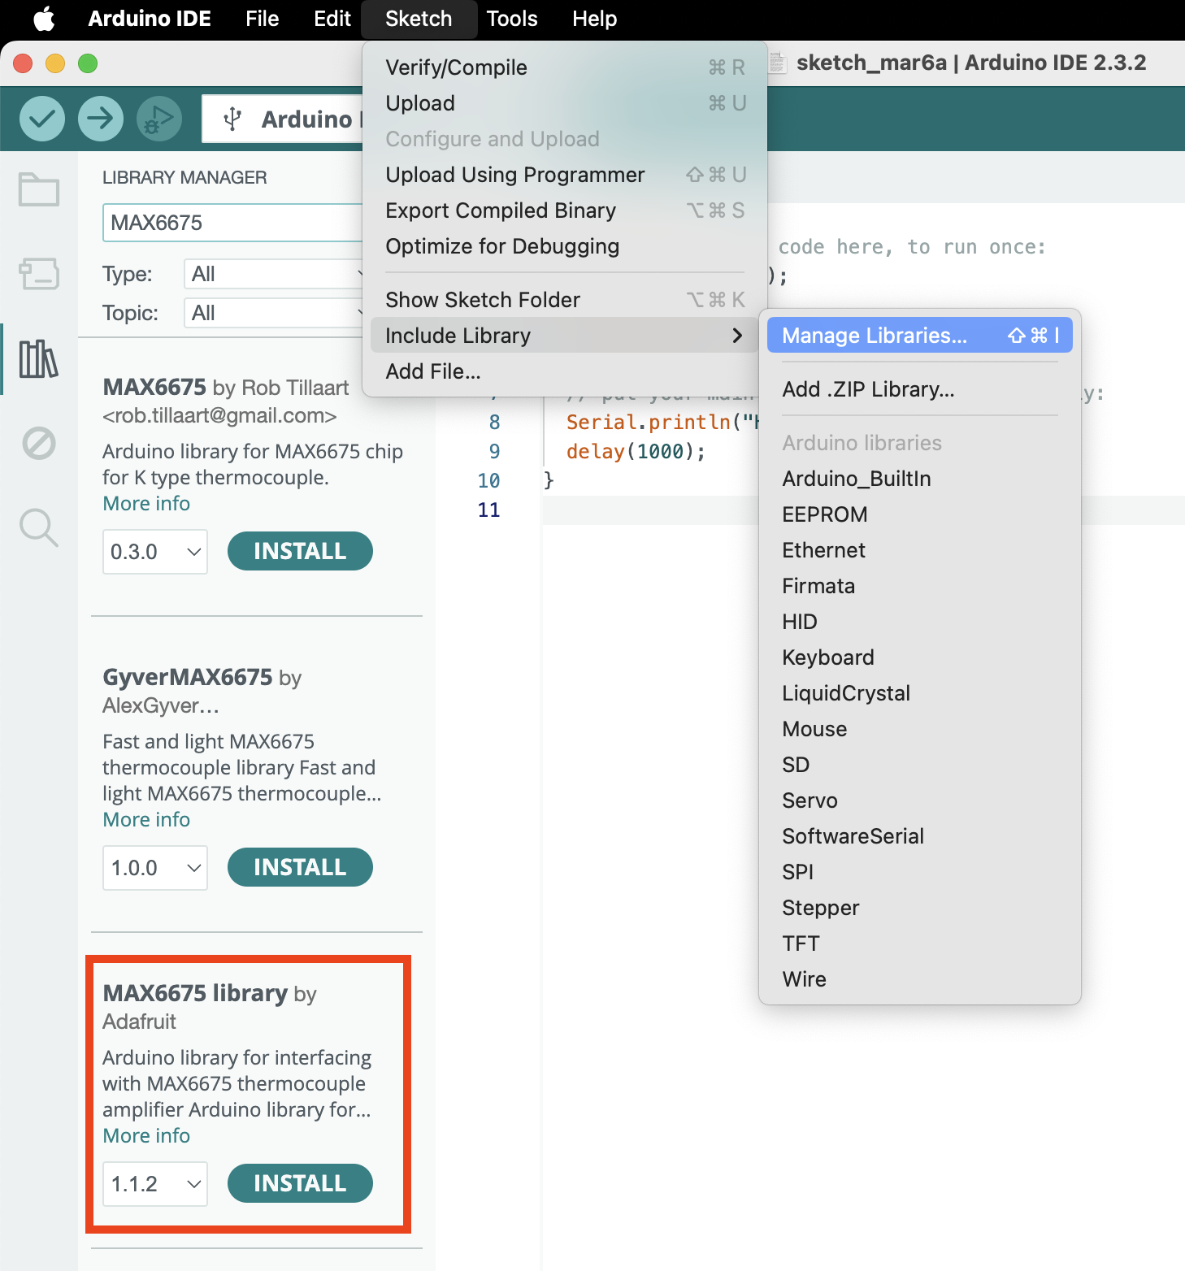Open the Sketchbook folder sidebar icon
This screenshot has height=1271, width=1185.
point(39,189)
